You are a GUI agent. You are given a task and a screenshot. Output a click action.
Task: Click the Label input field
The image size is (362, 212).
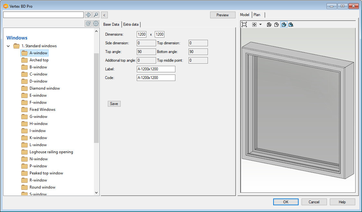coord(156,69)
